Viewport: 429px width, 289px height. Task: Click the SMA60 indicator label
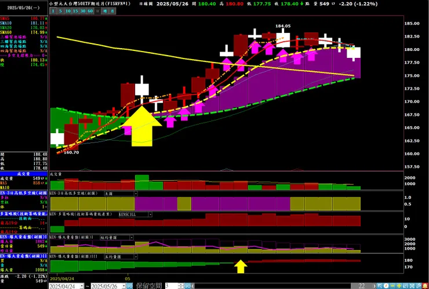pyautogui.click(x=5, y=32)
